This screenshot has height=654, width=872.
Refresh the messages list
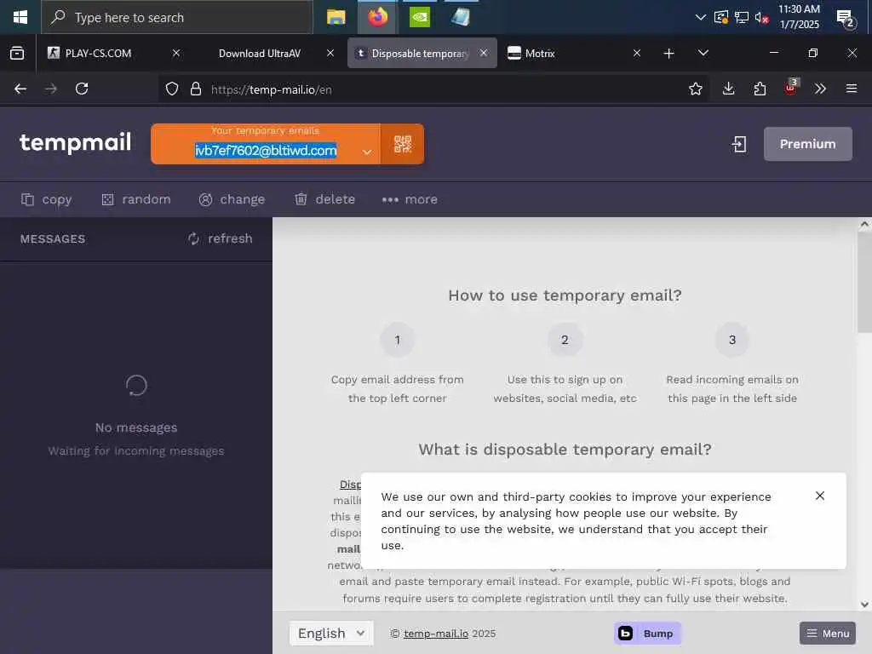tap(221, 238)
